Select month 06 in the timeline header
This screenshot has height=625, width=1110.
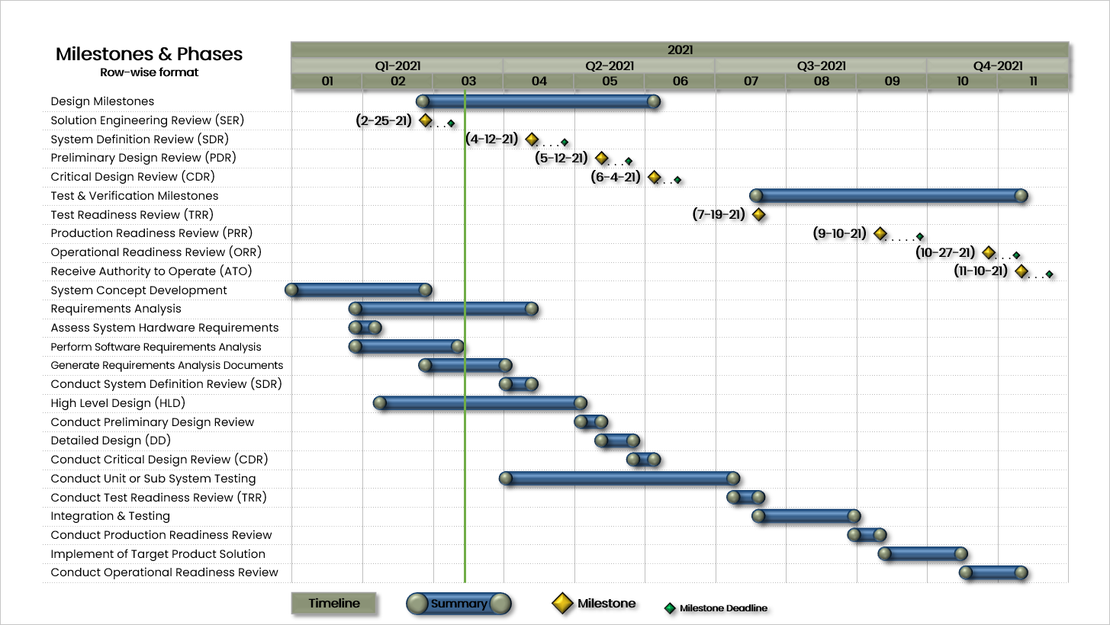click(x=680, y=82)
